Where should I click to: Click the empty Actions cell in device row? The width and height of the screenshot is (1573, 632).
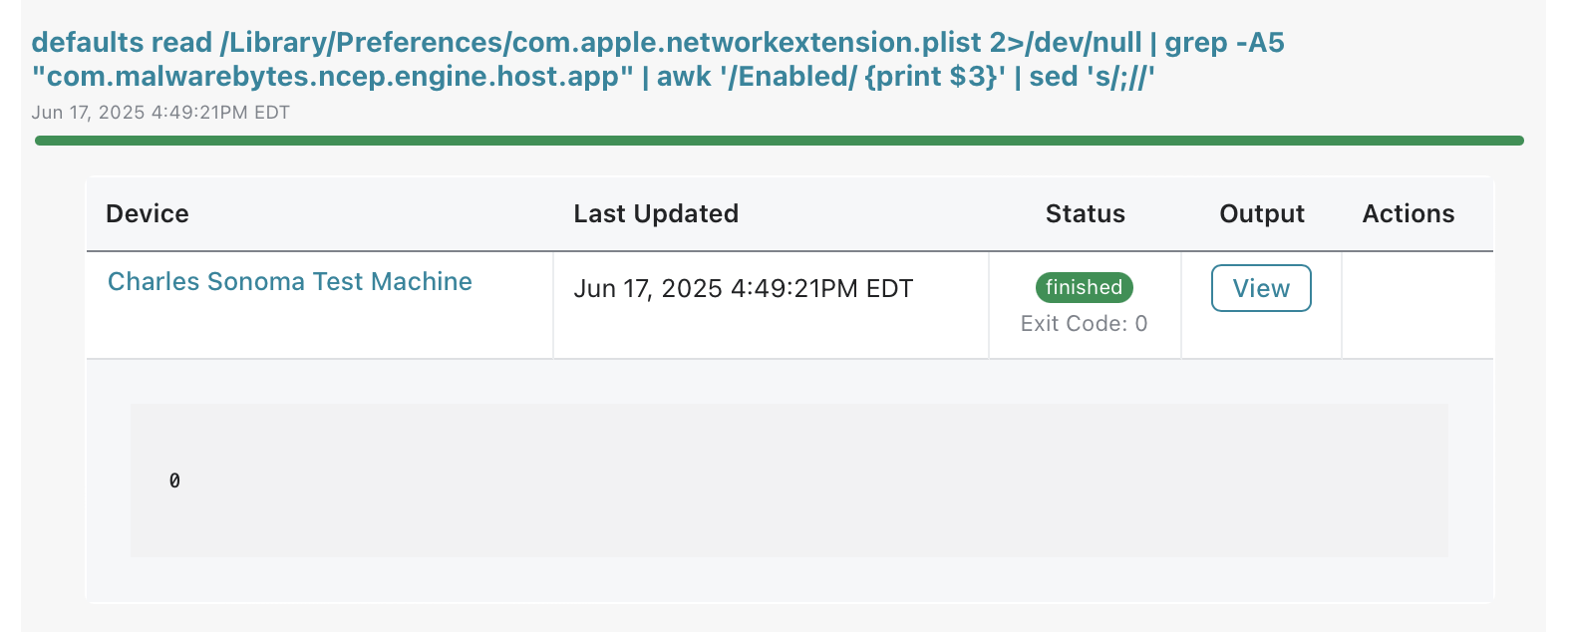[x=1417, y=304]
